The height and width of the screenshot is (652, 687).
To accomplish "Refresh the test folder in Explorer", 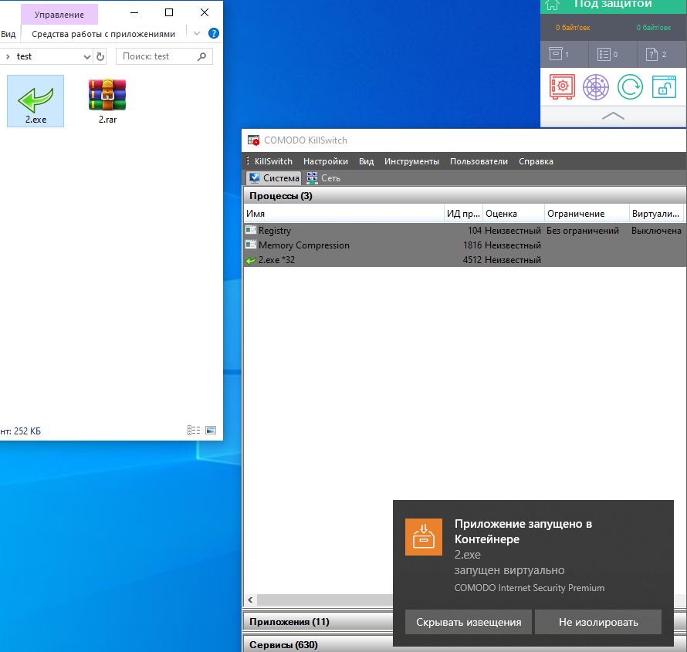I will point(100,56).
